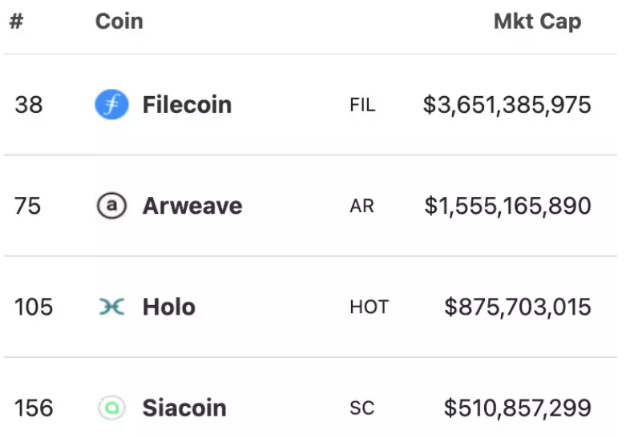626x438 pixels.
Task: Click the AR ticker symbol
Action: (361, 207)
